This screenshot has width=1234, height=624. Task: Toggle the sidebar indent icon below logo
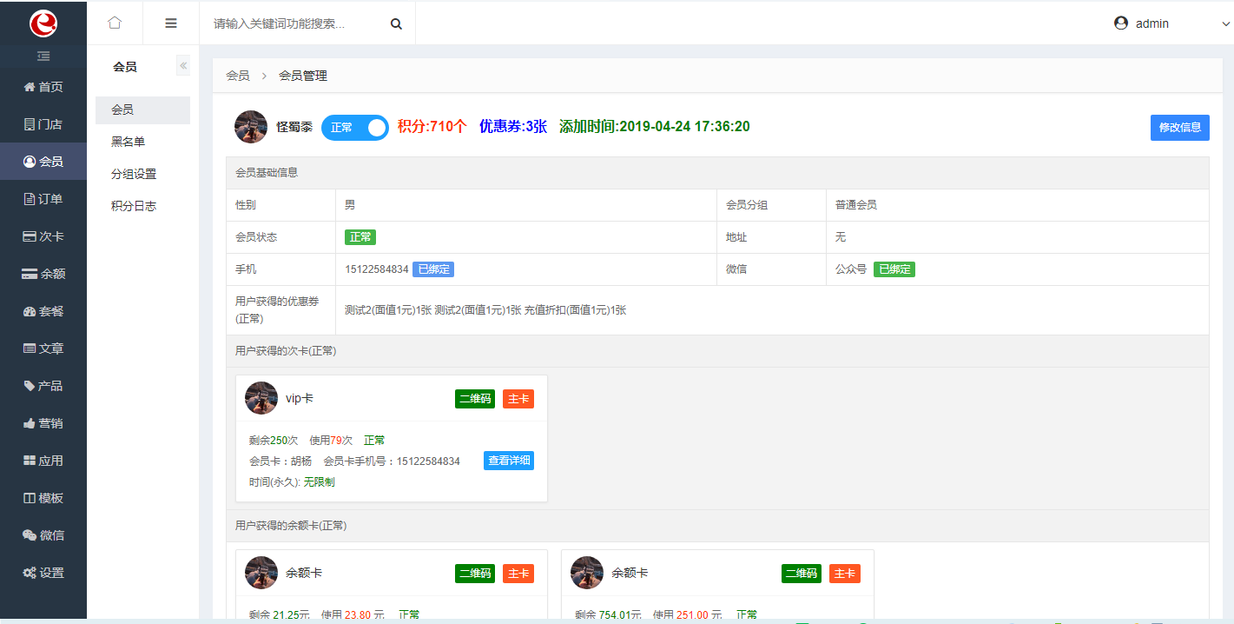coord(43,56)
